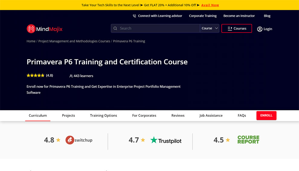The width and height of the screenshot is (299, 171).
Task: Click the Primavera P6 Training course title
Action: [x=107, y=62]
